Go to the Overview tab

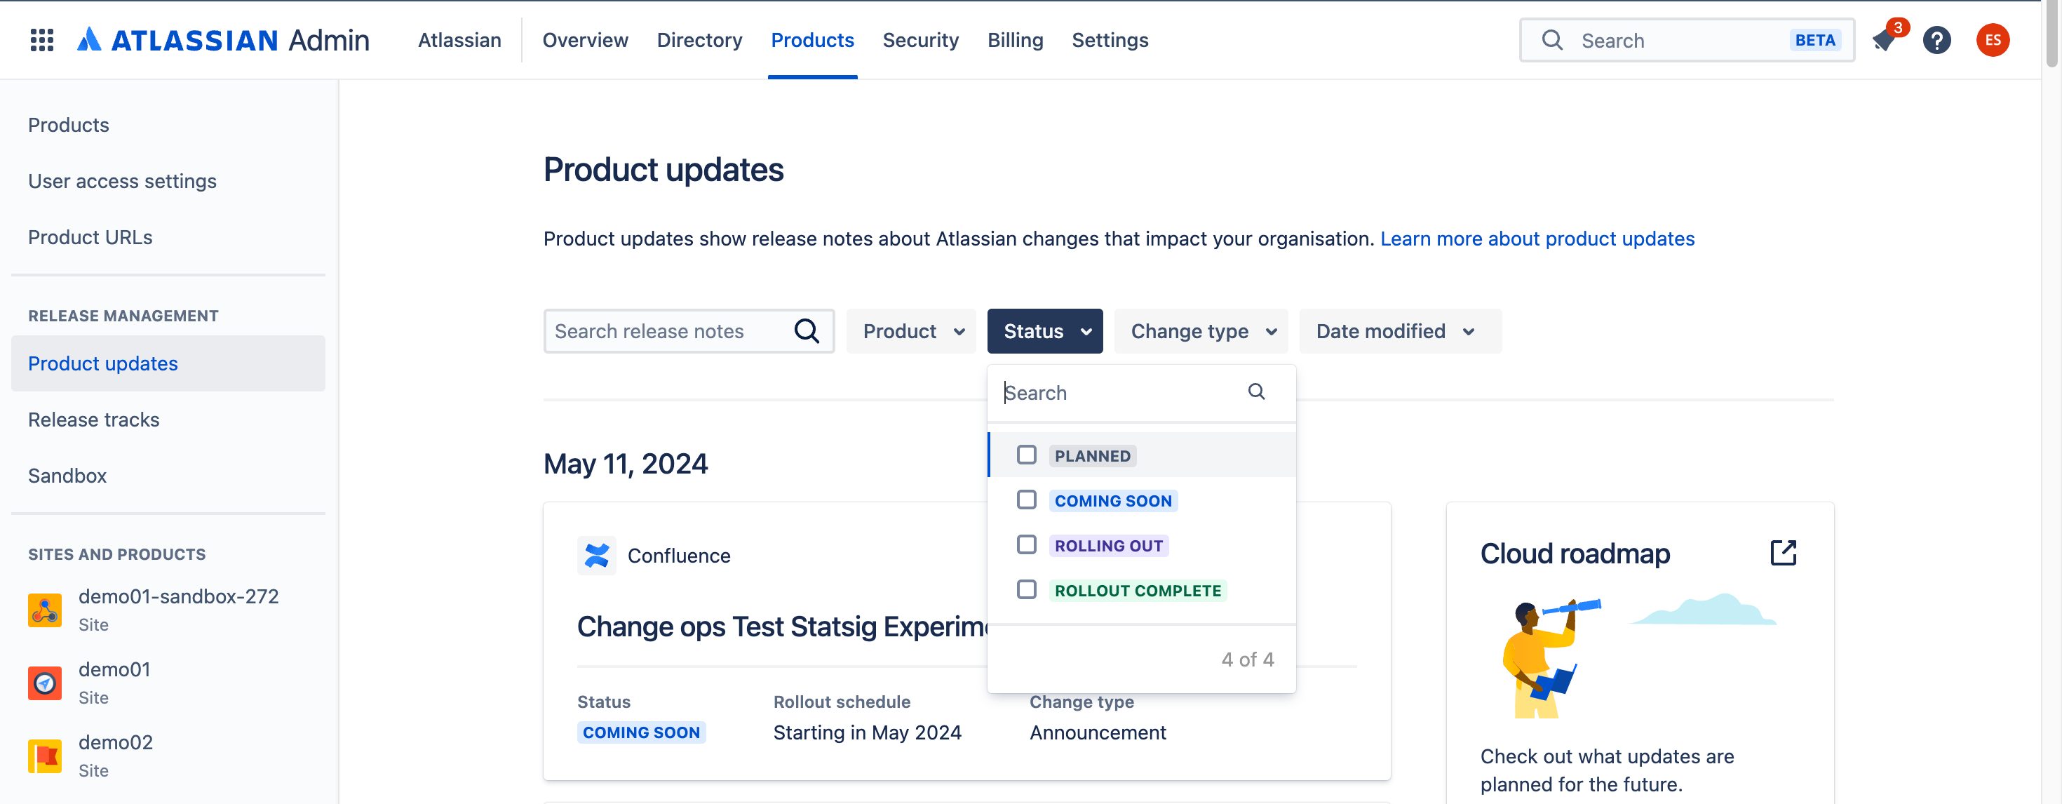click(x=585, y=40)
